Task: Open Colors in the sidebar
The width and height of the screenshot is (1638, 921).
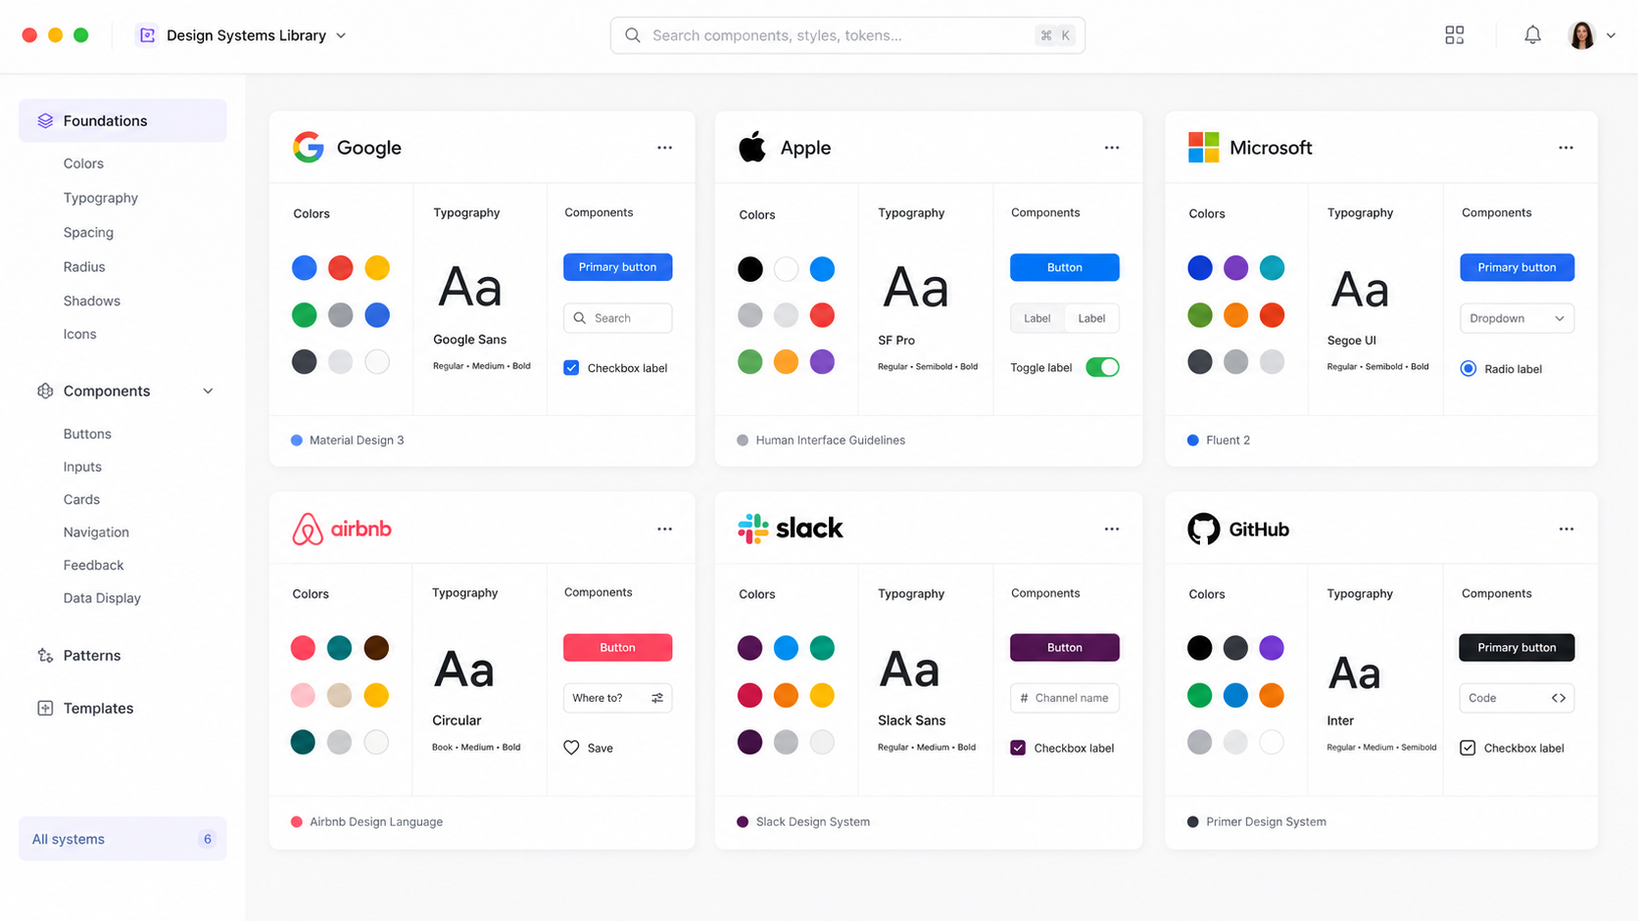Action: click(x=83, y=163)
